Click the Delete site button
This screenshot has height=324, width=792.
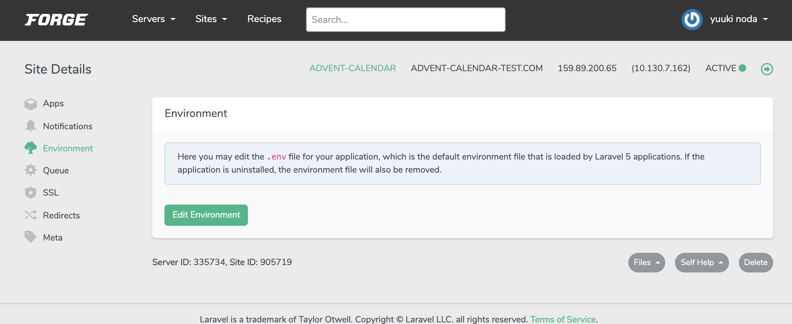pyautogui.click(x=756, y=263)
